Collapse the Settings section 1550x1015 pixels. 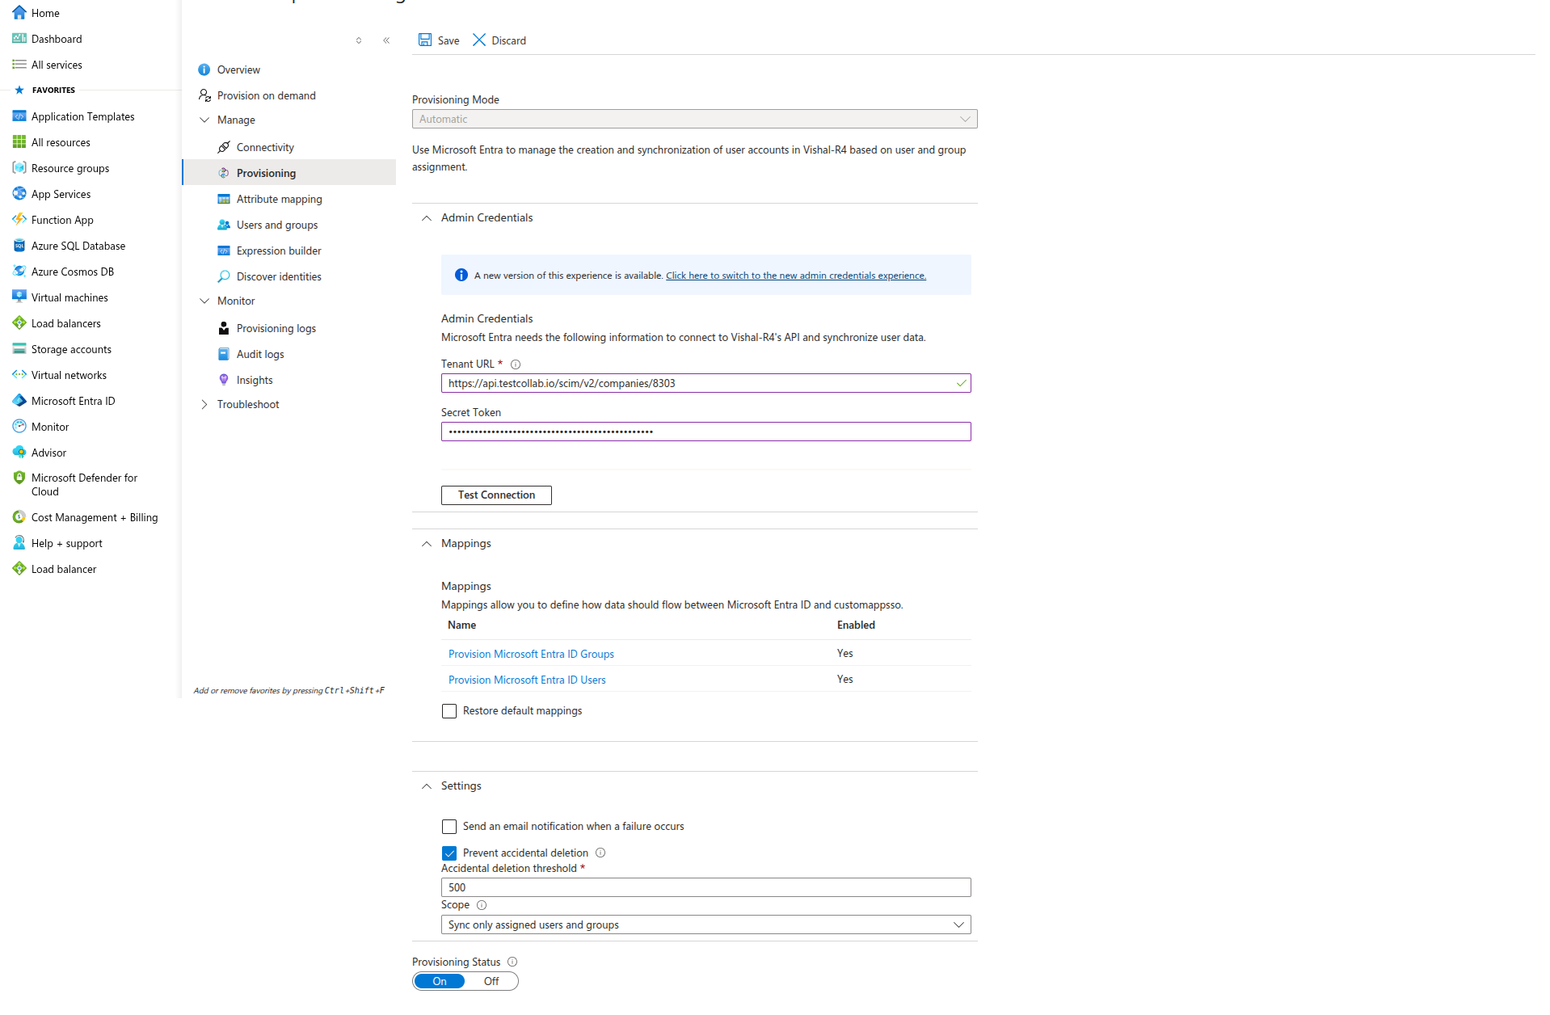point(427,786)
